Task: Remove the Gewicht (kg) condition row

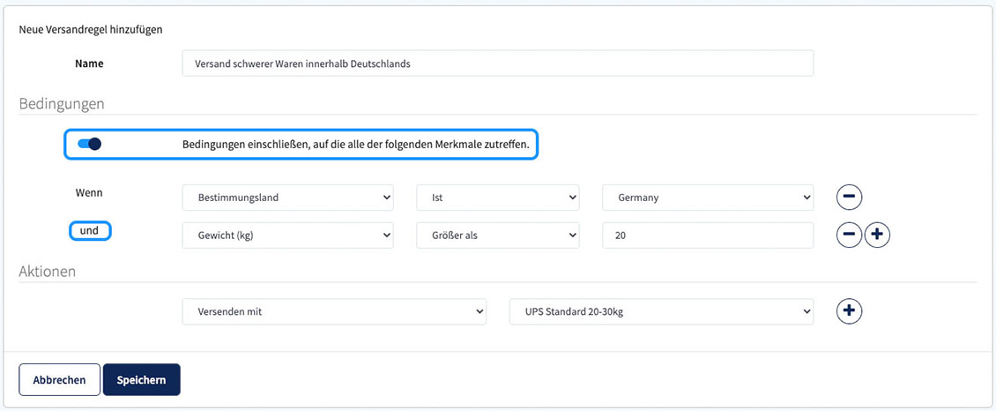Action: click(x=850, y=235)
